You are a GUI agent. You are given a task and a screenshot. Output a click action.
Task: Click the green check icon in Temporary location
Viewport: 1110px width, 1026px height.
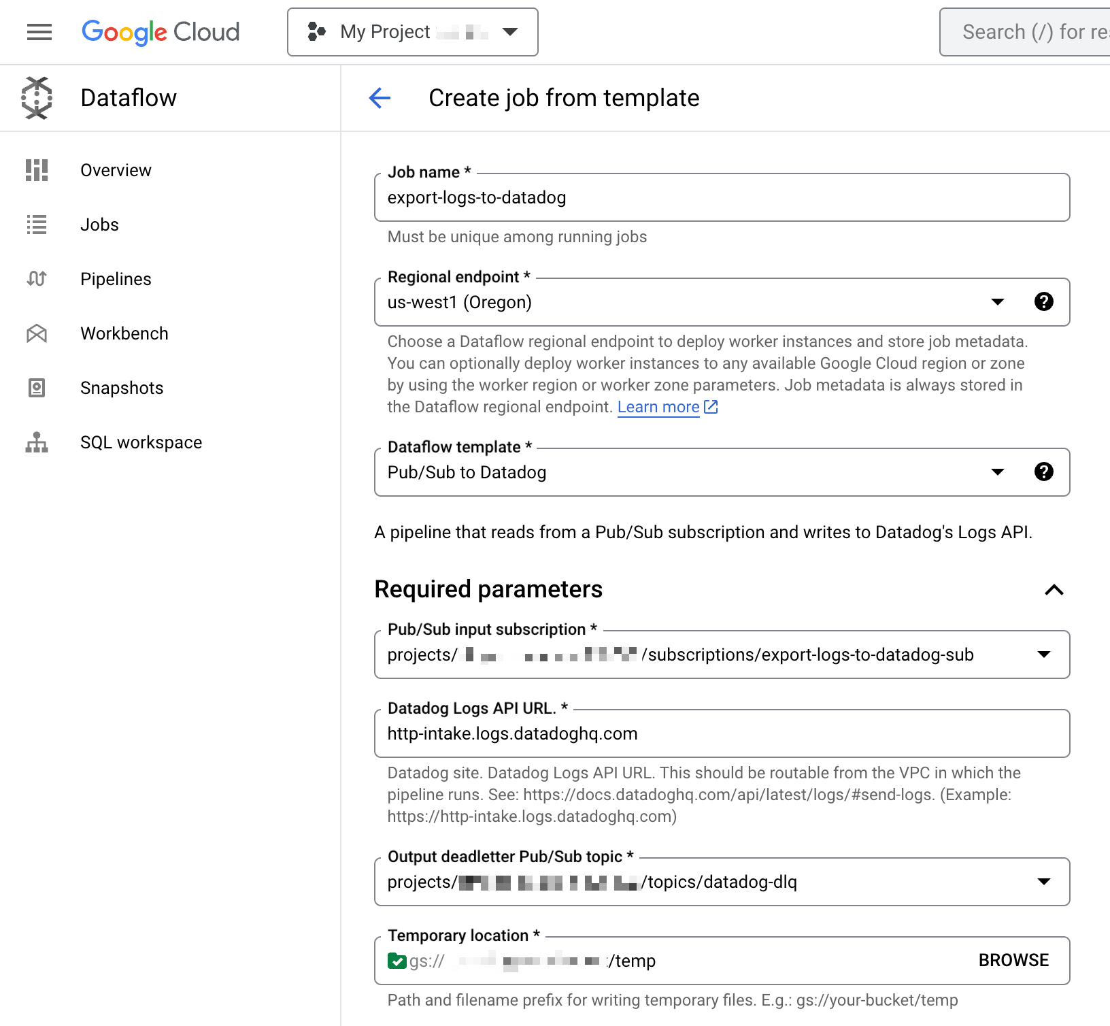pos(397,961)
